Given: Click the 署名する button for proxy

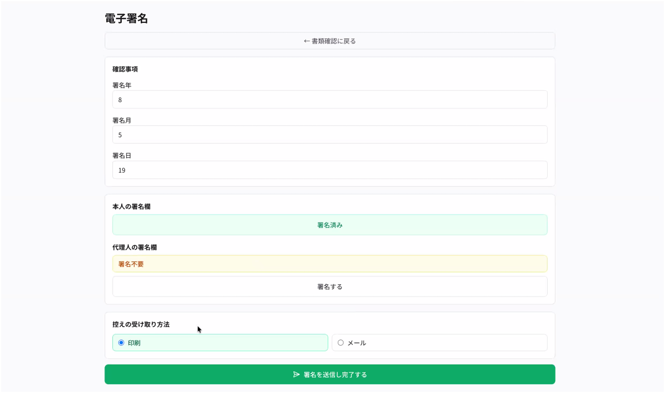Looking at the screenshot, I should pyautogui.click(x=329, y=287).
